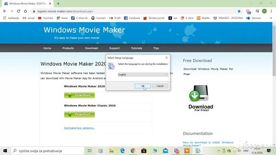This screenshot has width=276, height=155.
Task: Open the browser home page icon
Action: tap(25, 11)
